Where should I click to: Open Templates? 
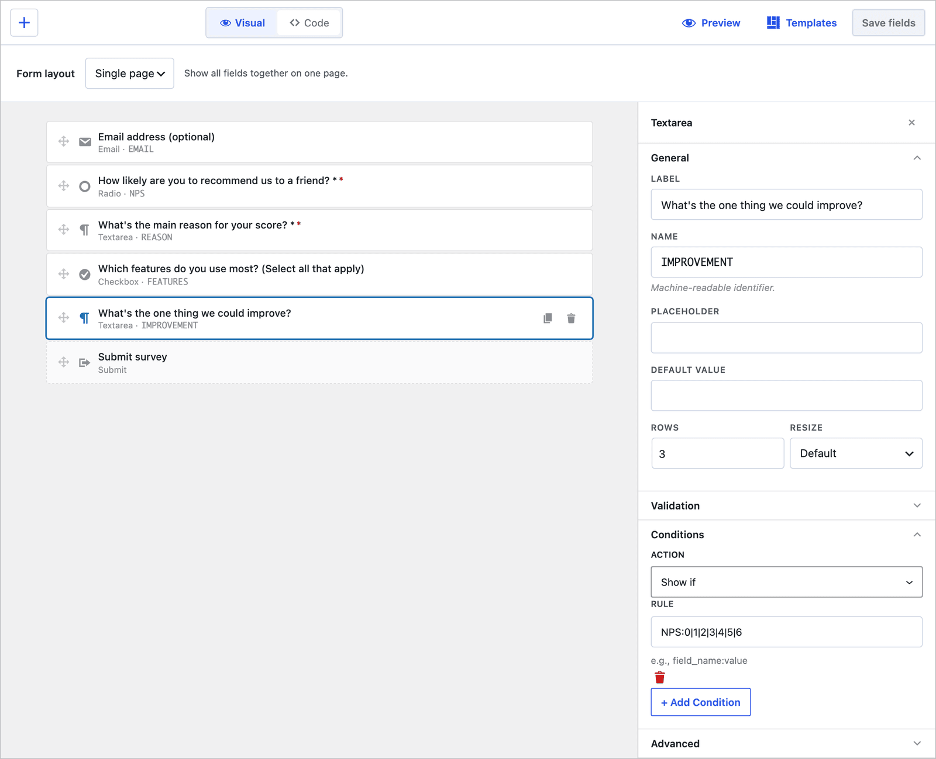tap(801, 23)
